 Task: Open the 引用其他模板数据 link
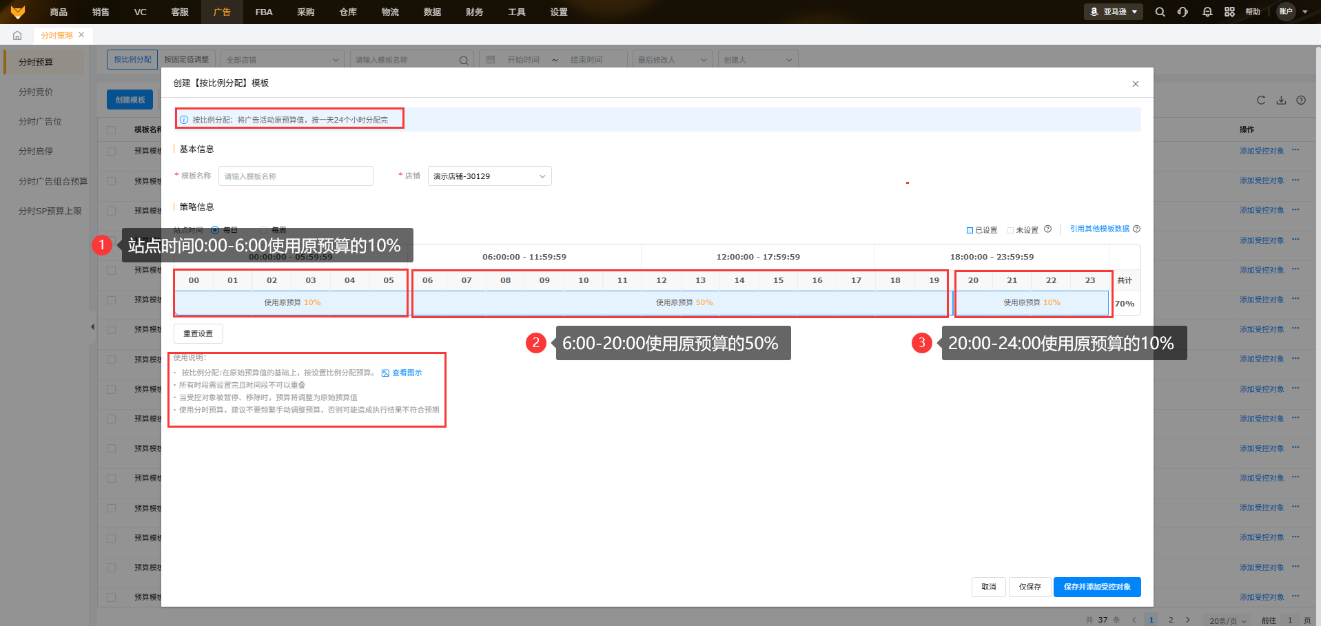point(1100,229)
